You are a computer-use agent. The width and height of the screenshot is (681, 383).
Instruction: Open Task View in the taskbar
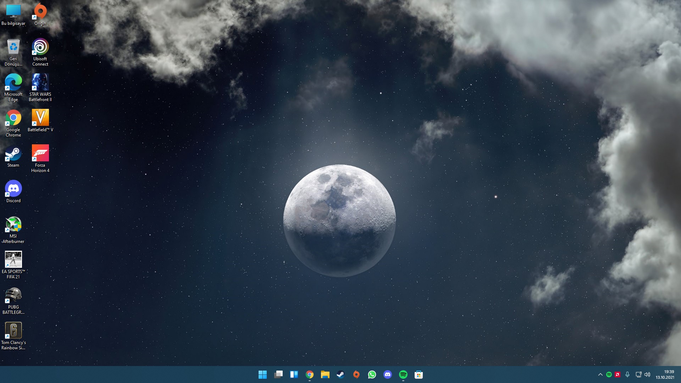click(278, 374)
